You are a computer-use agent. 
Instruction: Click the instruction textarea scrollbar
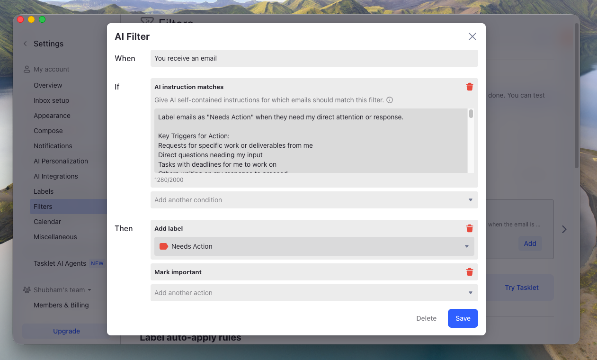coord(471,114)
